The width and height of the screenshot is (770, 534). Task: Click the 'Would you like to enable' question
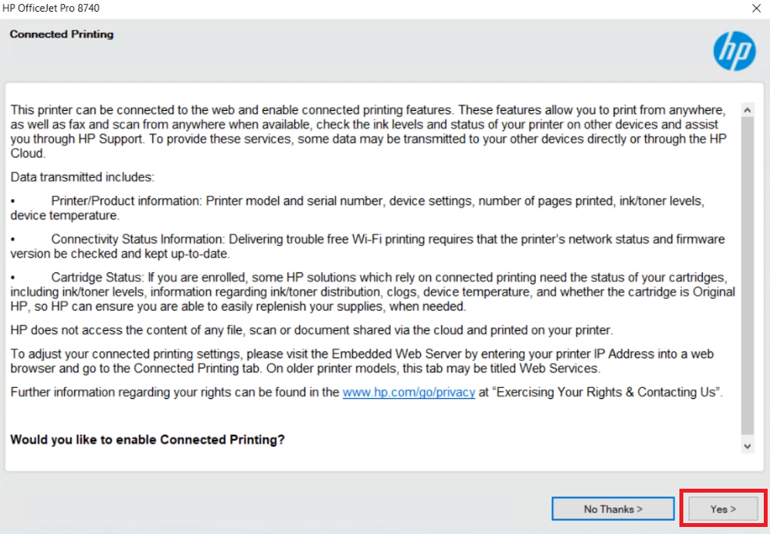pyautogui.click(x=148, y=440)
